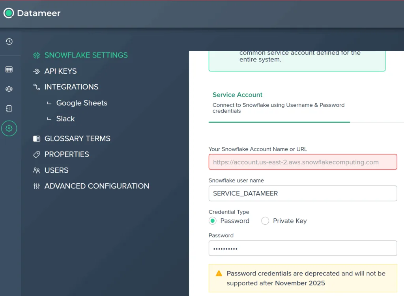Open USERS management section
This screenshot has height=296, width=404.
pyautogui.click(x=56, y=170)
